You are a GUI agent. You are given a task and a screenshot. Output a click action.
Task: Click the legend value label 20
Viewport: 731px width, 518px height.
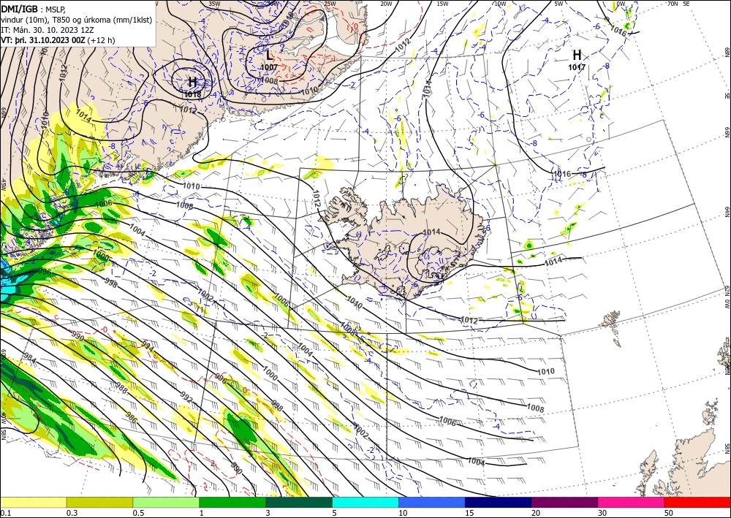click(536, 513)
